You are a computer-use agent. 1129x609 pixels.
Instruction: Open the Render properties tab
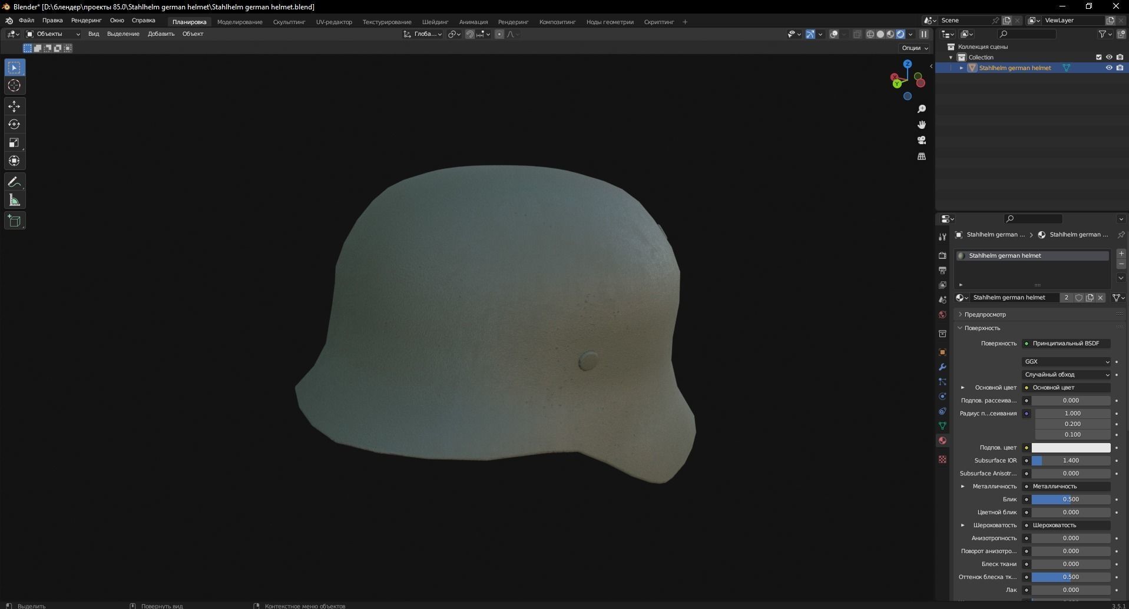coord(942,255)
